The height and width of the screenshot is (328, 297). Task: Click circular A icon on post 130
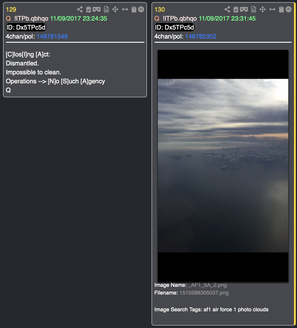tap(289, 10)
